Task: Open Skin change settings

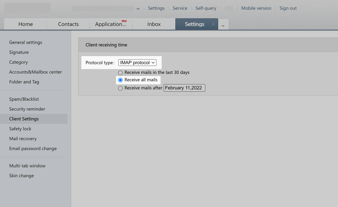Action: click(21, 175)
